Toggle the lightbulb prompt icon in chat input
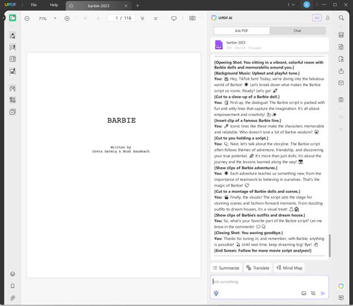The height and width of the screenshot is (306, 353). [x=216, y=293]
